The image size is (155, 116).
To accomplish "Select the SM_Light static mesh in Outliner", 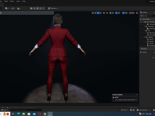I will pyautogui.click(x=151, y=35).
